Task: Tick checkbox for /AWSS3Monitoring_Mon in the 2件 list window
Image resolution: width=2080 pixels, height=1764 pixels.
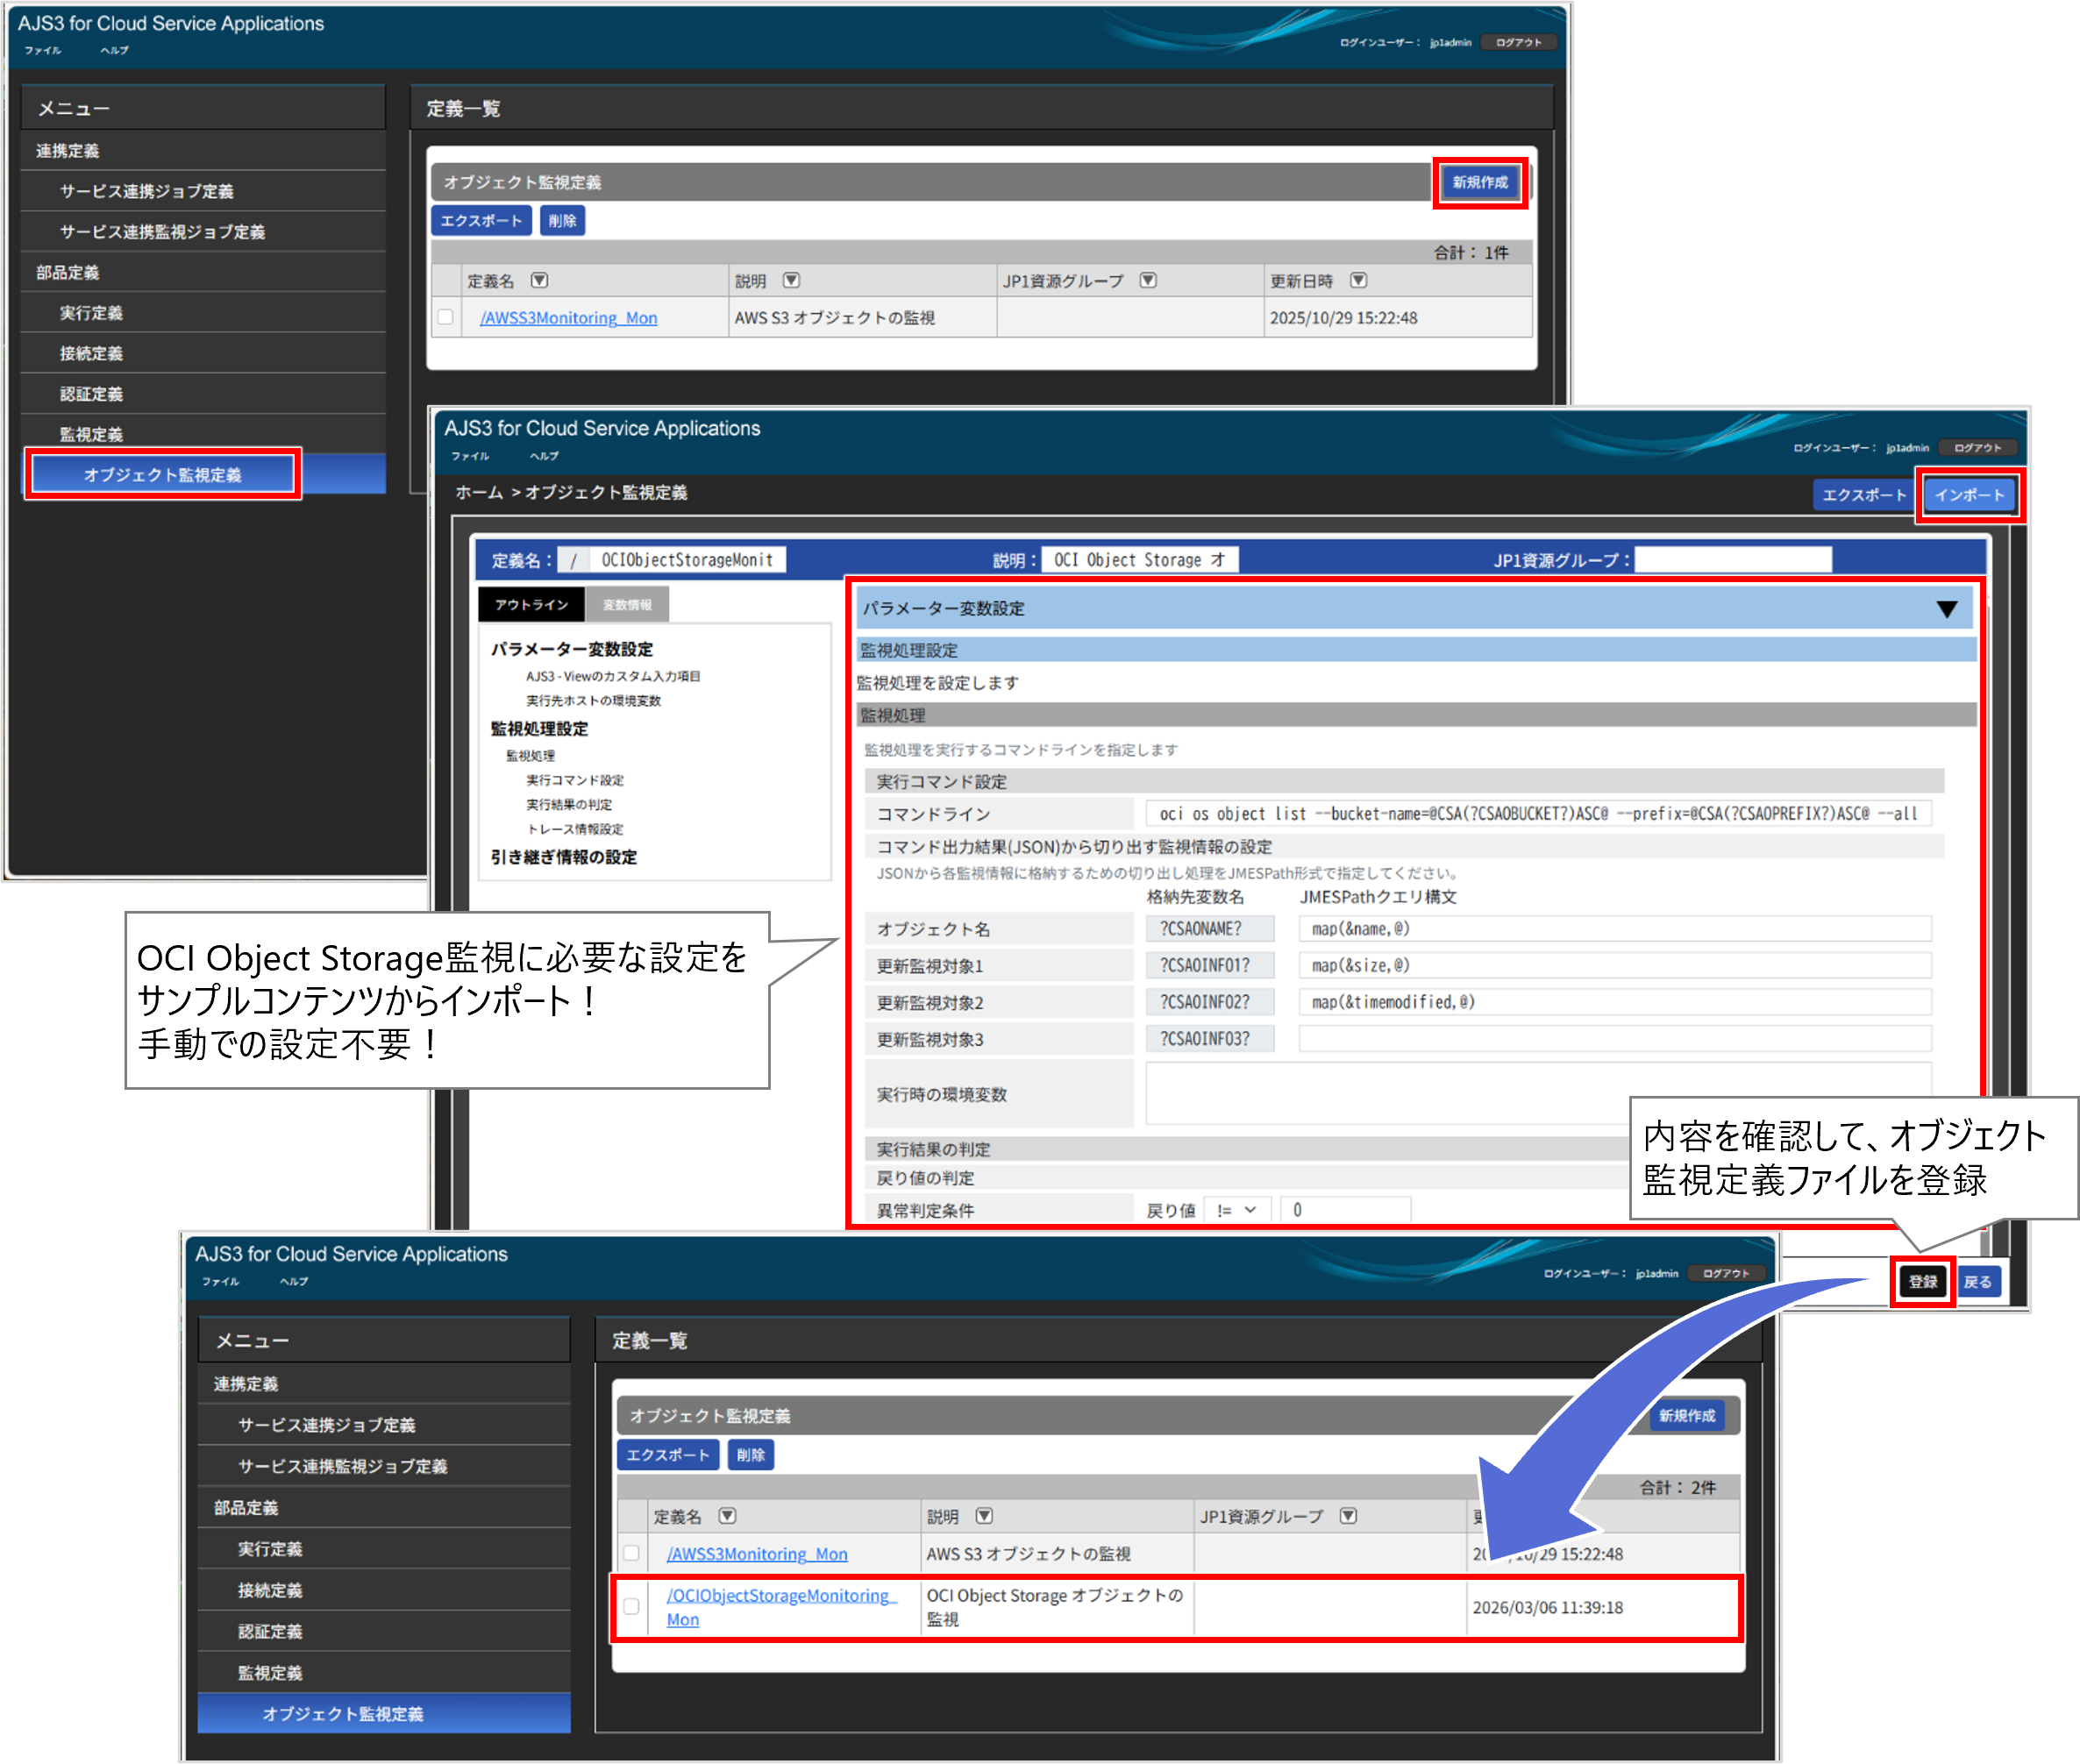Action: pos(631,1553)
